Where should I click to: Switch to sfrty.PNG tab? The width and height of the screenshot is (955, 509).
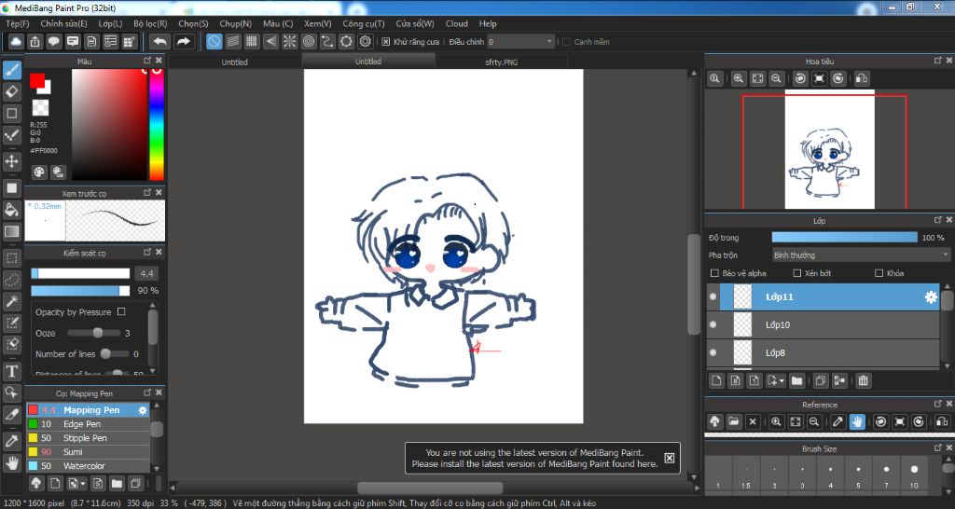[x=502, y=62]
